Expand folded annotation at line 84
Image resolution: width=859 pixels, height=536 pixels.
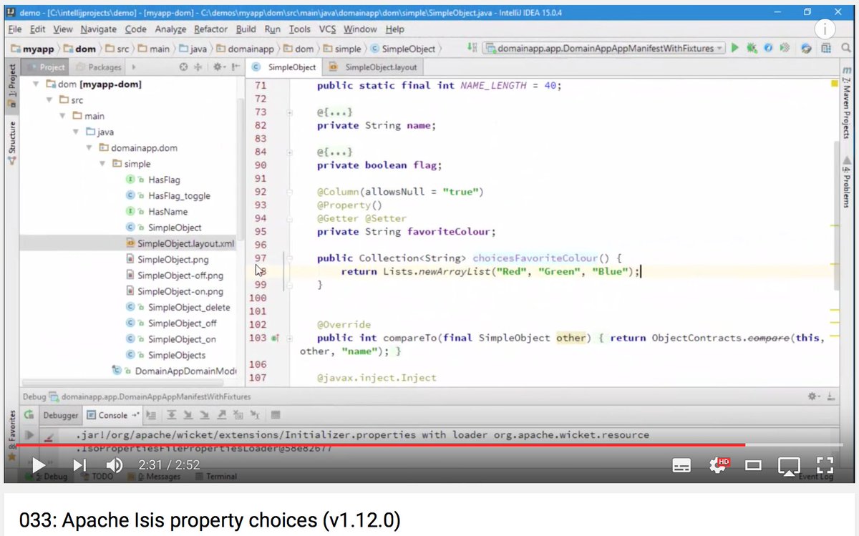[x=290, y=152]
